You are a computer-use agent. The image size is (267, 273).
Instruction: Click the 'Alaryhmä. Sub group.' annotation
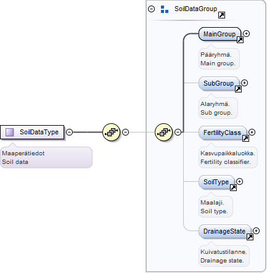coord(218,108)
